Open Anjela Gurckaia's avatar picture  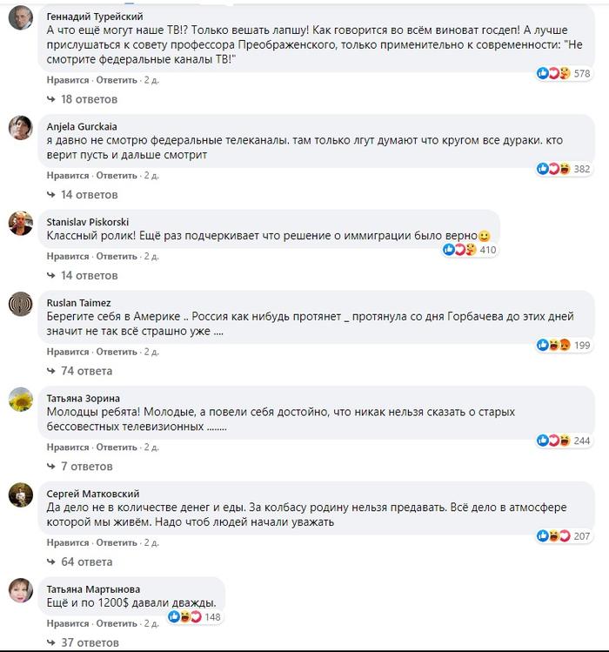pos(21,128)
